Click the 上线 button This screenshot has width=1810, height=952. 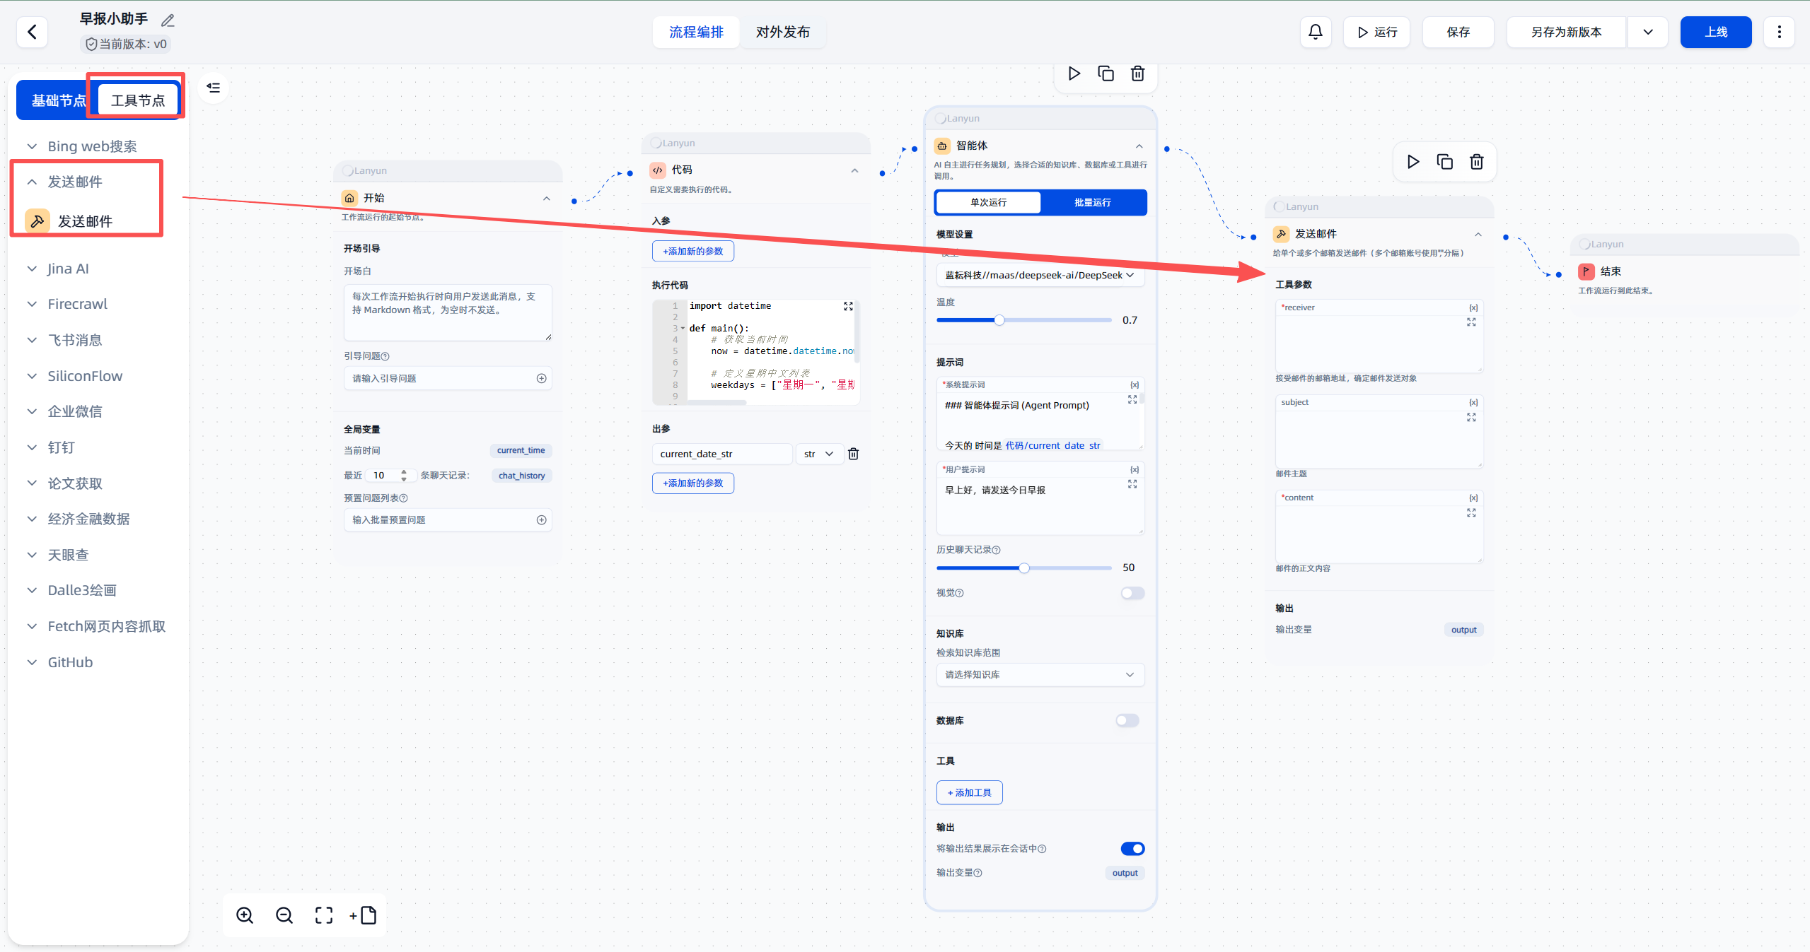click(1715, 32)
